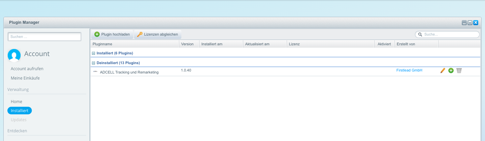Click the Account avatar icon

[x=14, y=55]
